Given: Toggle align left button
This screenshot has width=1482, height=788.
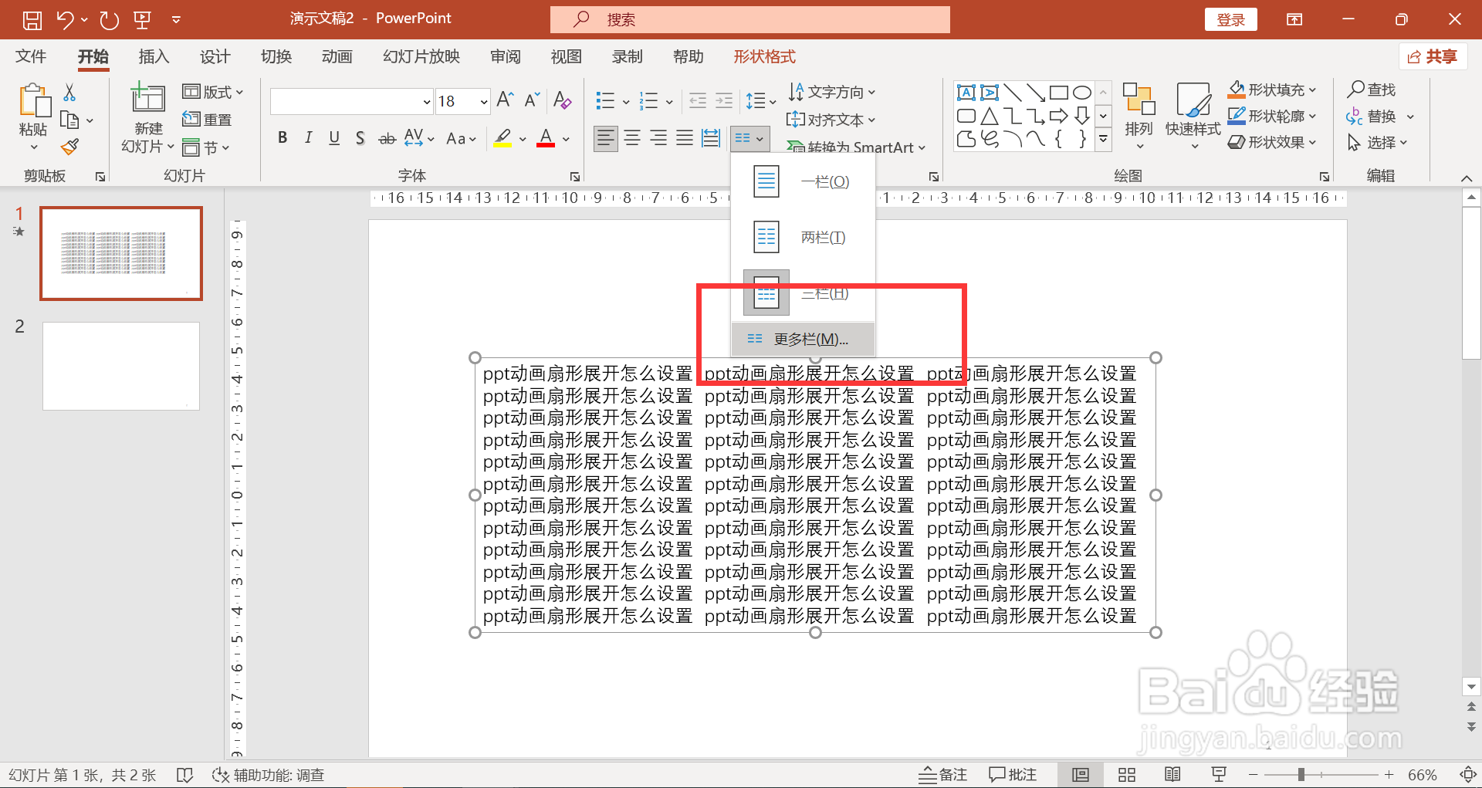Looking at the screenshot, I should coord(606,138).
